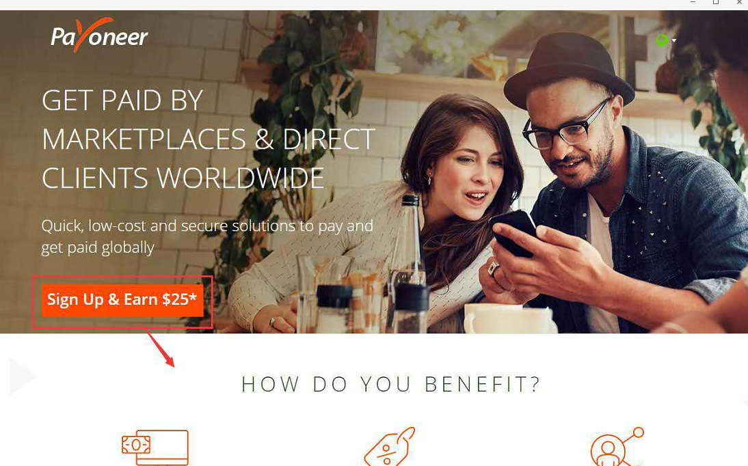The height and width of the screenshot is (466, 748).
Task: Minimize the browser window
Action: (x=693, y=2)
